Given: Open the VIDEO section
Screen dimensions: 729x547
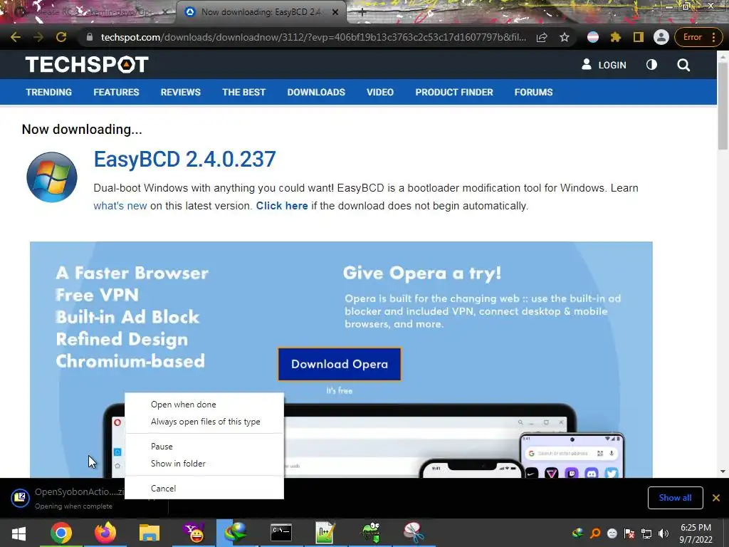Looking at the screenshot, I should click(380, 92).
